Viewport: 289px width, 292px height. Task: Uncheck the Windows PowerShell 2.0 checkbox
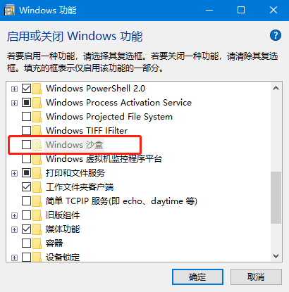pyautogui.click(x=26, y=89)
